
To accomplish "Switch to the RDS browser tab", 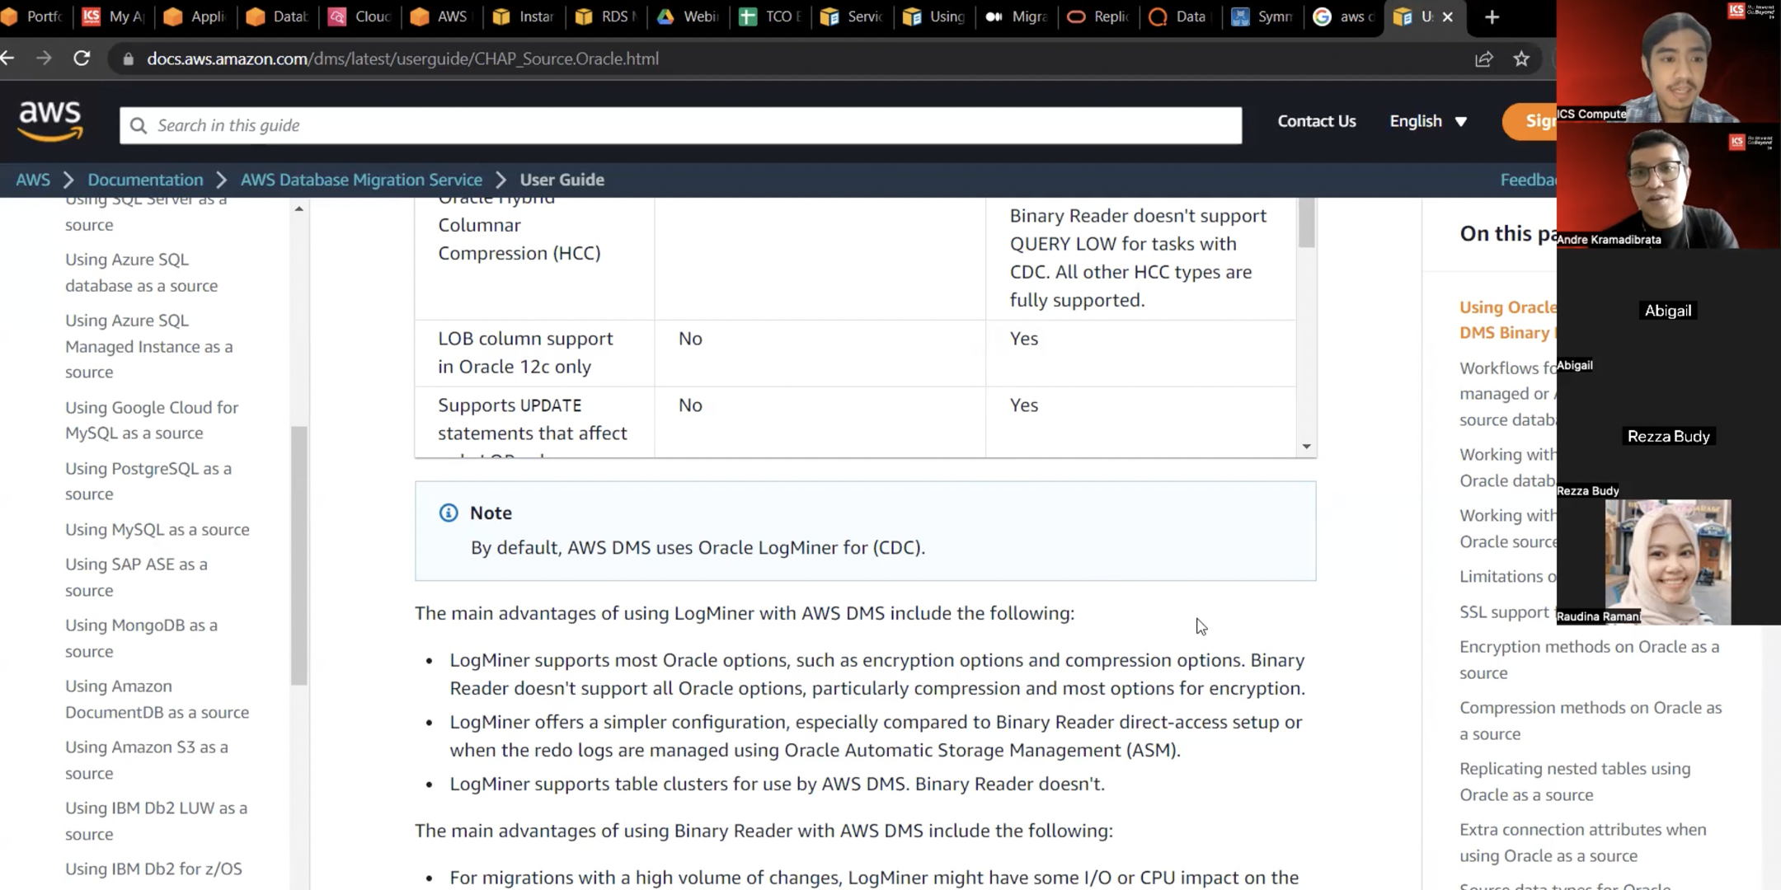I will pyautogui.click(x=607, y=16).
